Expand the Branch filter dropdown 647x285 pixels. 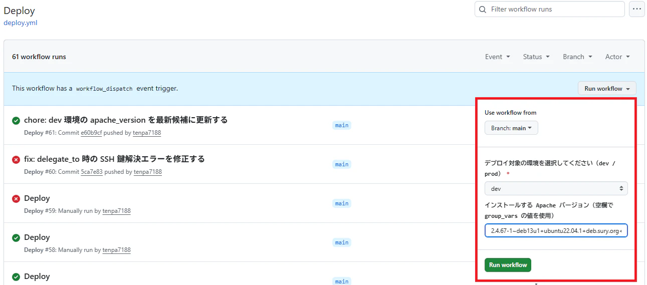click(577, 57)
